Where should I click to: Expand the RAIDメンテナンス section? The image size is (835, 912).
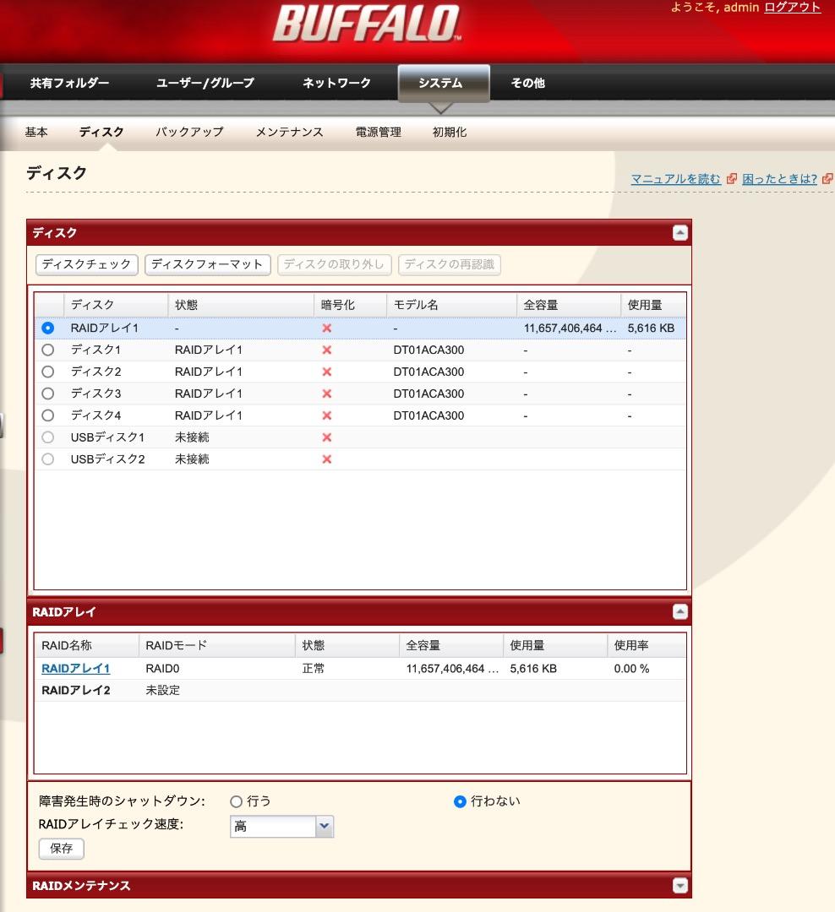point(678,885)
